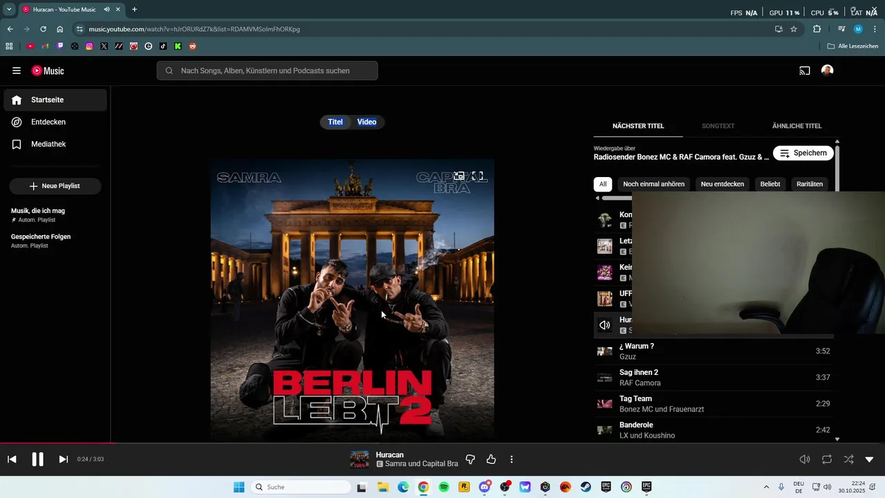
Task: Open the Chrome tab search dropdown
Action: (x=9, y=10)
